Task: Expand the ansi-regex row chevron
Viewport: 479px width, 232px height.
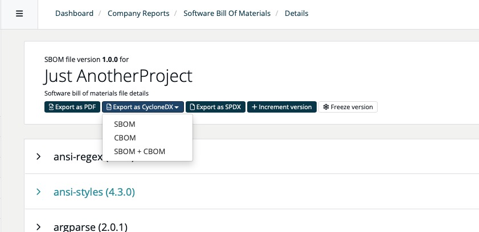Action: (x=39, y=157)
